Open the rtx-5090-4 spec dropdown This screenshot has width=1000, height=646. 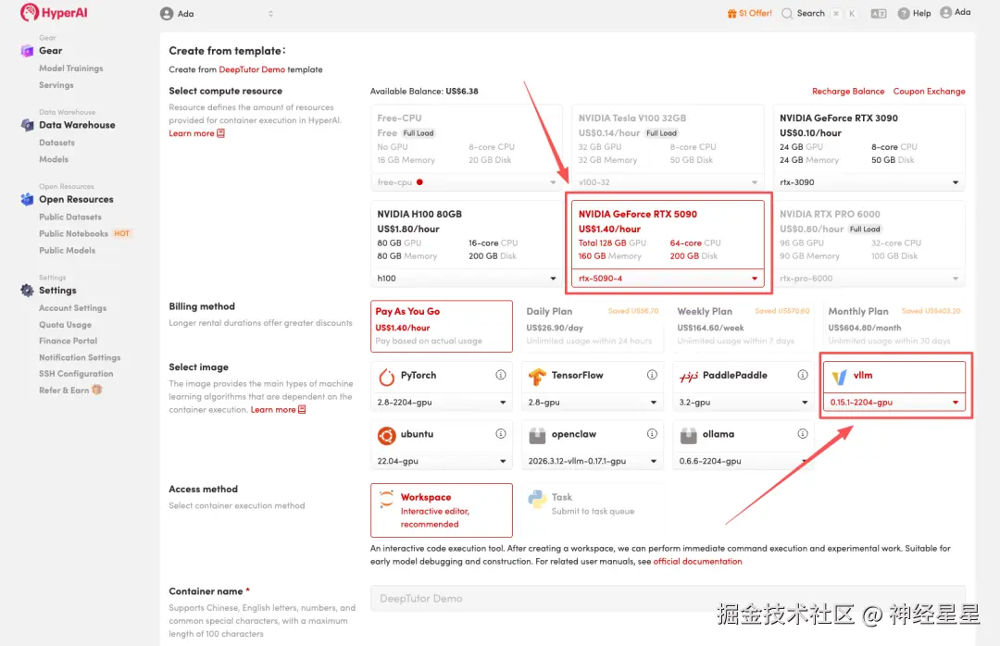[668, 279]
